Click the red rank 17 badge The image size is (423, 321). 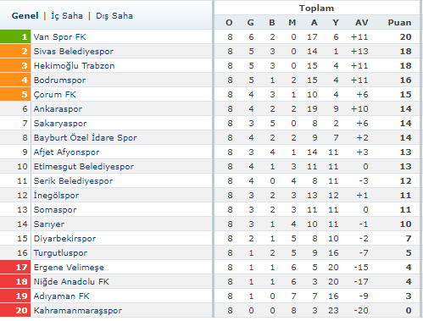coord(15,267)
